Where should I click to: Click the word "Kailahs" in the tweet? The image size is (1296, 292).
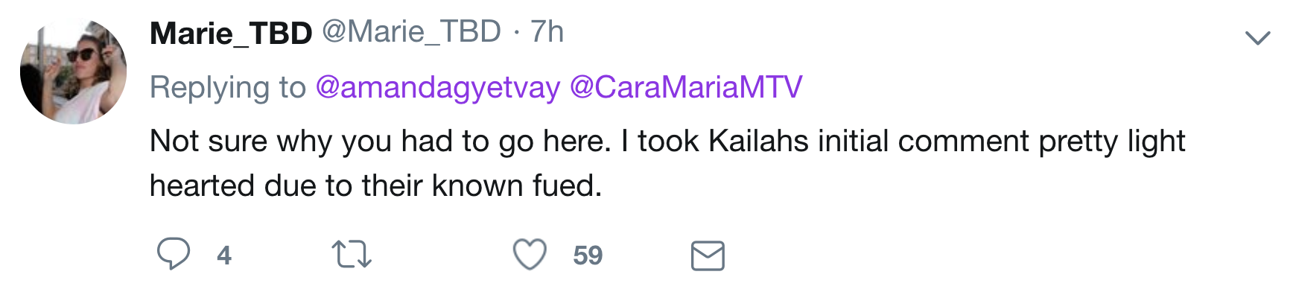click(x=759, y=141)
